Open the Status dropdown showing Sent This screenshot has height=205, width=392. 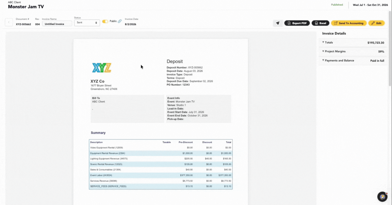(x=87, y=23)
